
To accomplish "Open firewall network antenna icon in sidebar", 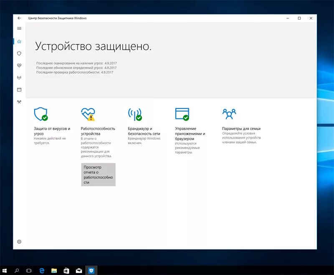I will pos(19,78).
